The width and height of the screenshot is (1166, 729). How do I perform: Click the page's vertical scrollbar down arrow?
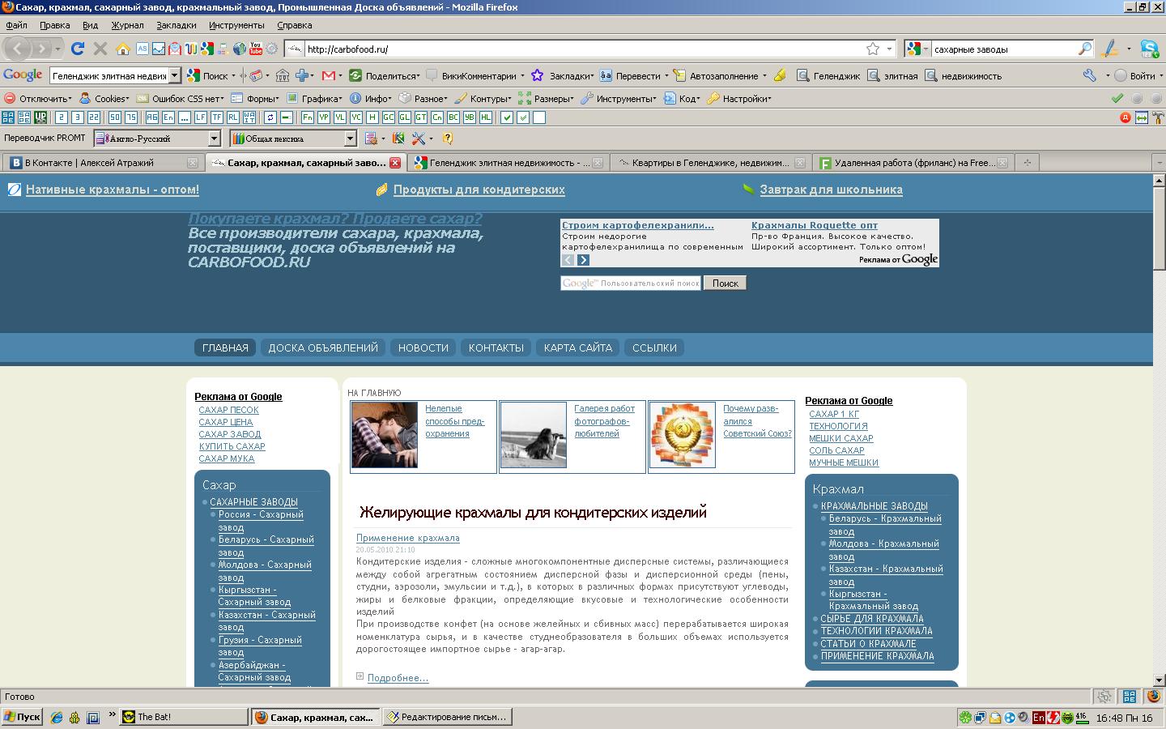pos(1159,680)
